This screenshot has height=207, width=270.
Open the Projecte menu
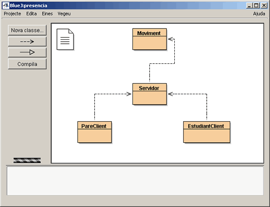(12, 14)
